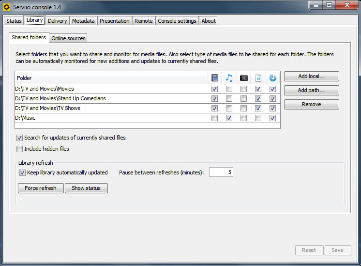Click the video filmstrip column icon
This screenshot has height=266, width=361.
[214, 78]
